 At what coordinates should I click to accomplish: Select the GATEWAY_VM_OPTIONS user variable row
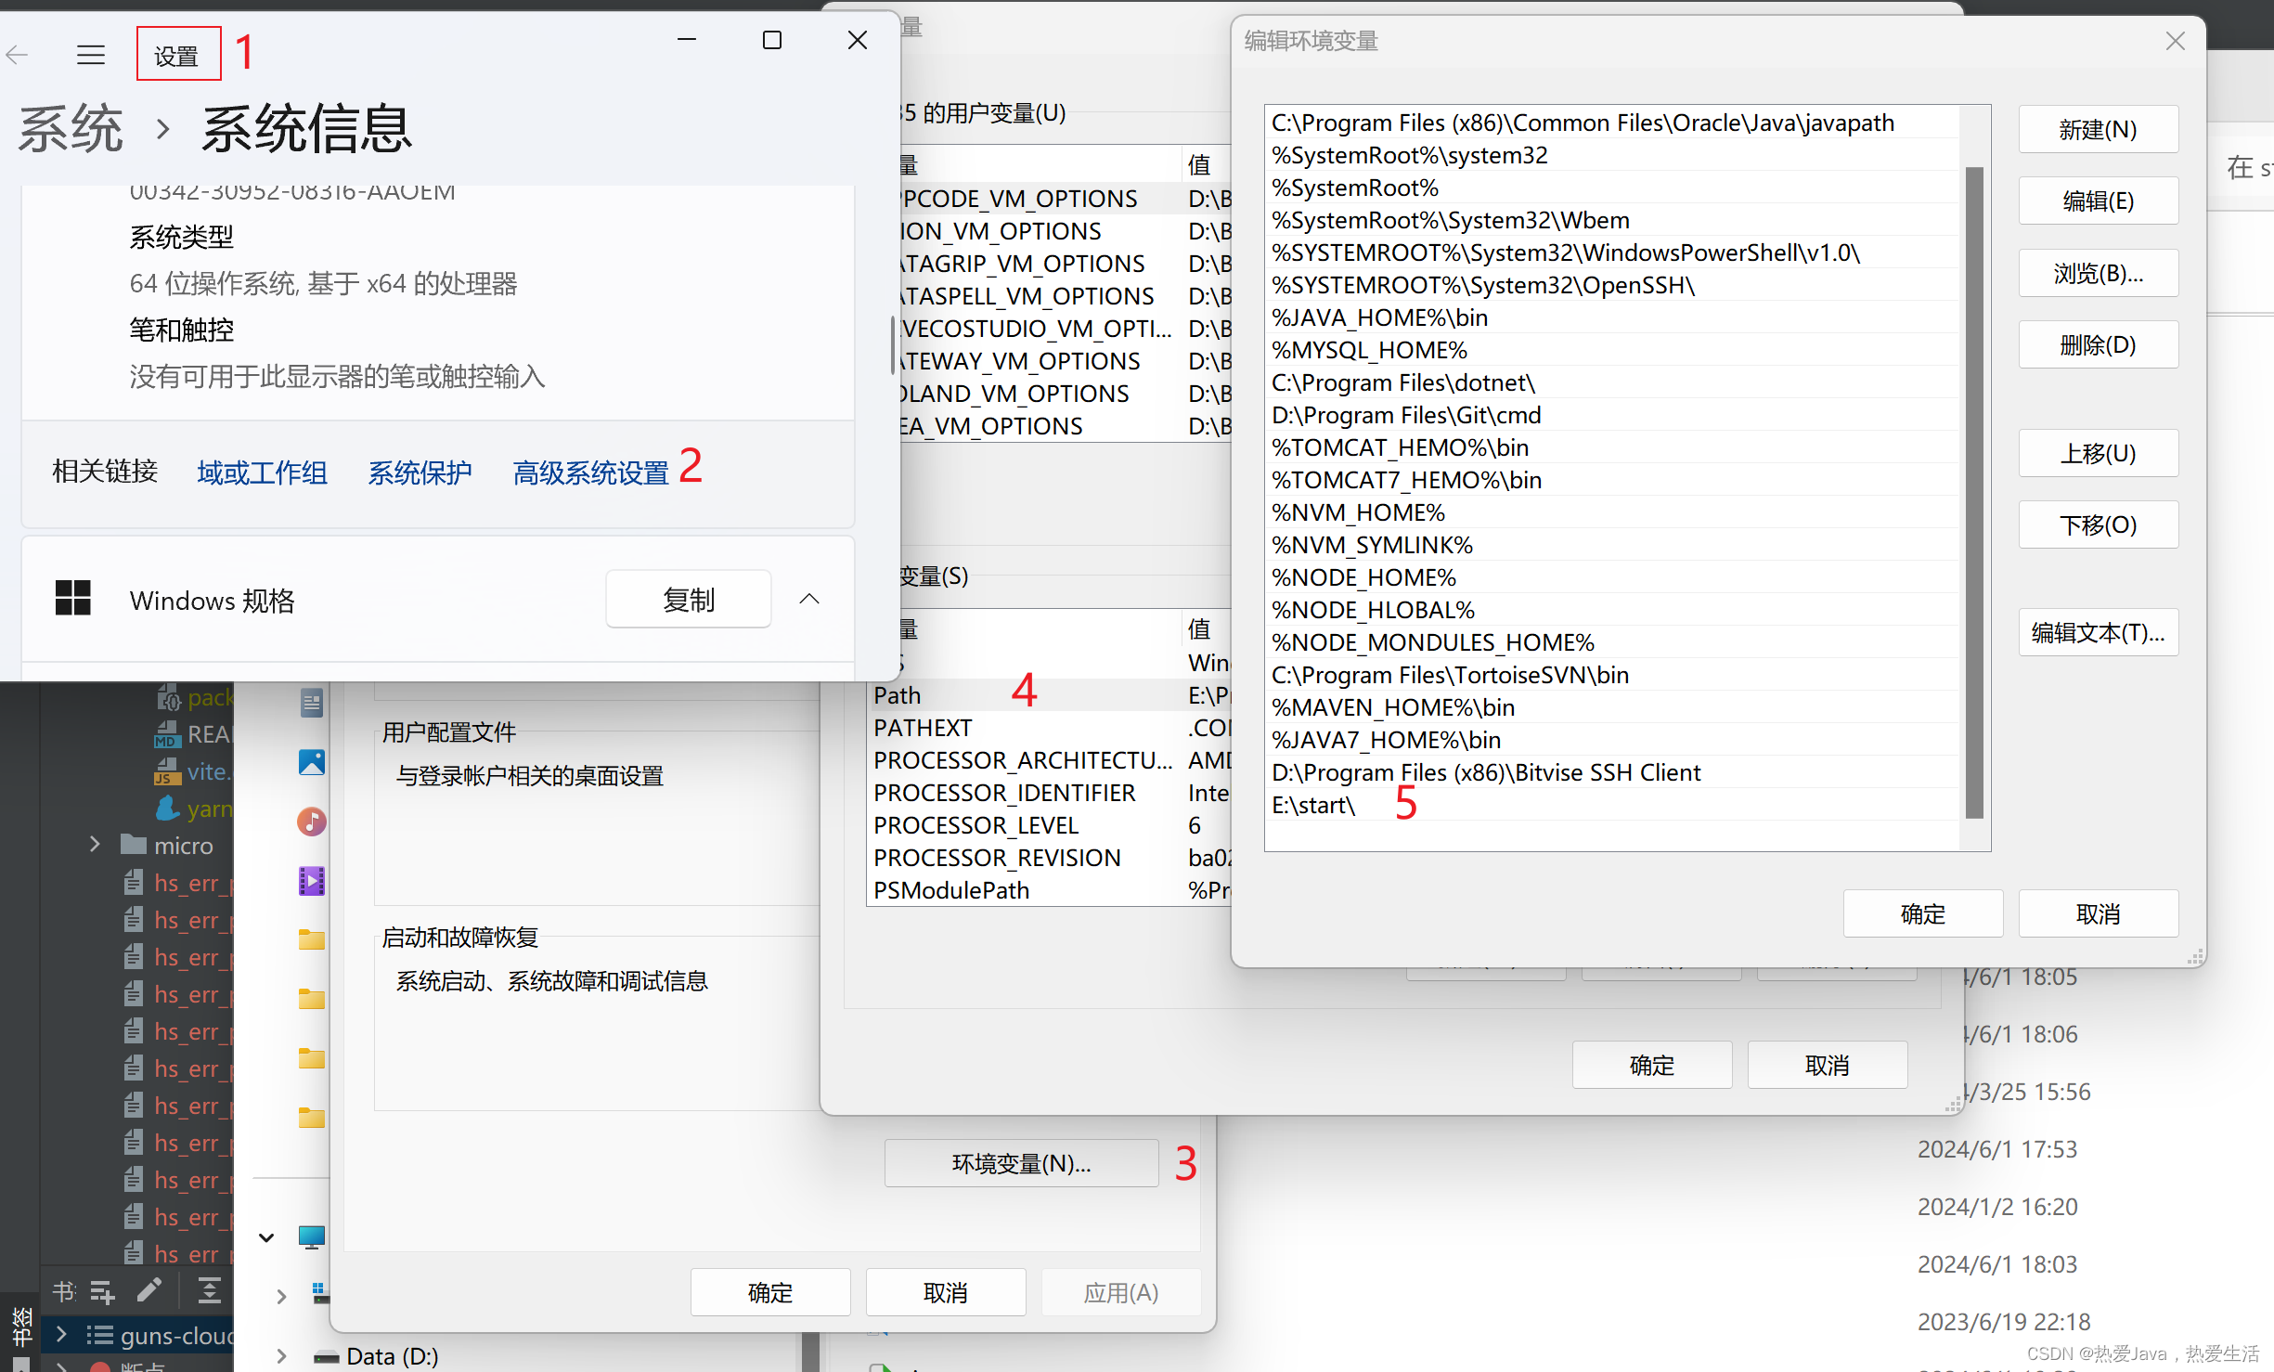click(x=1066, y=361)
